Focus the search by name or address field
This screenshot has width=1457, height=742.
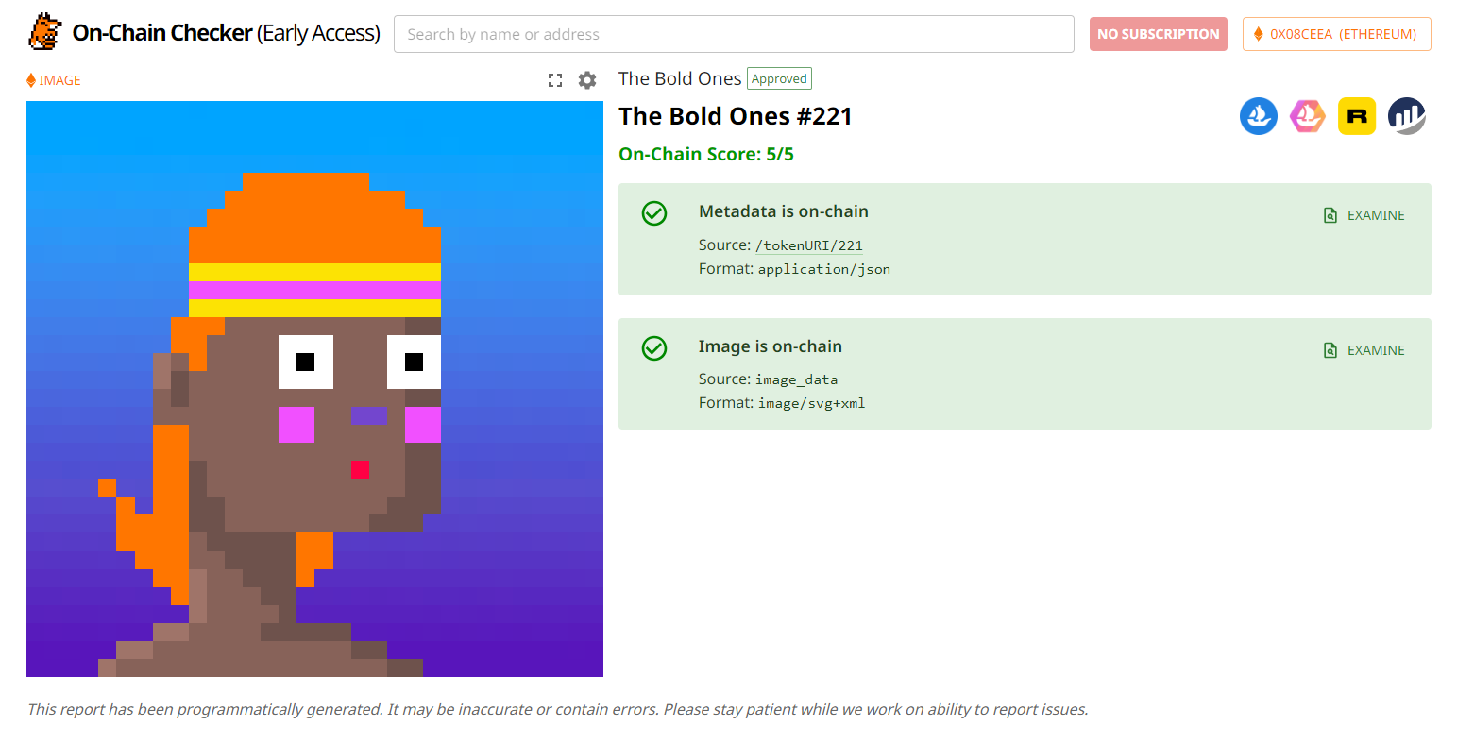(734, 34)
